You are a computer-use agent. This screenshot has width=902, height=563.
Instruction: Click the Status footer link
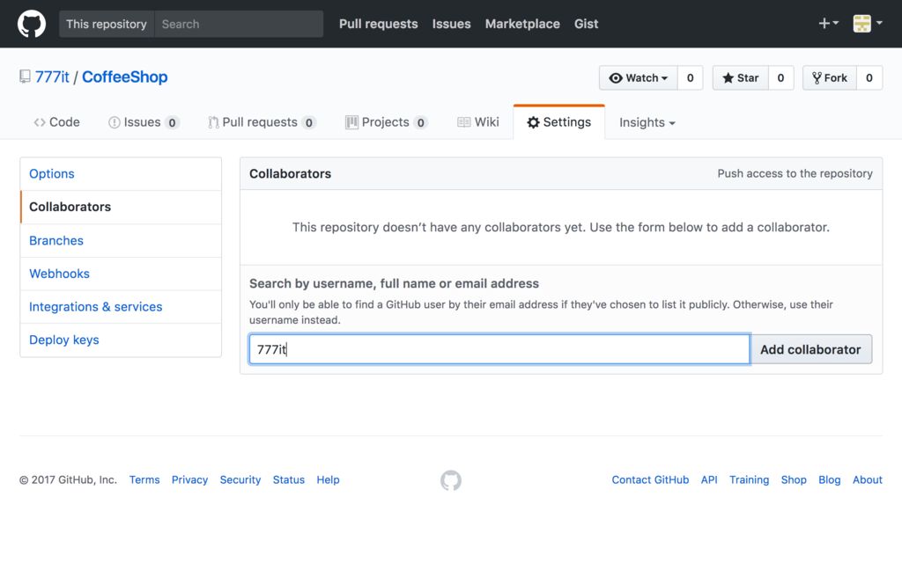coord(289,479)
